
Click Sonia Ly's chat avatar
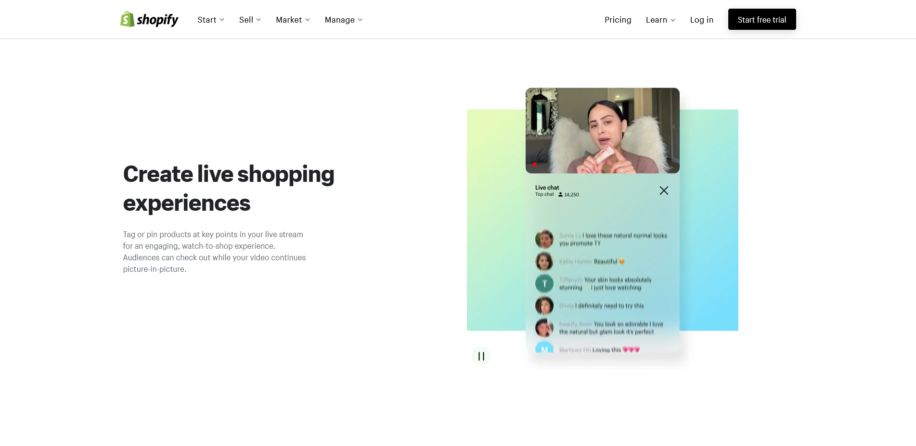(x=544, y=239)
